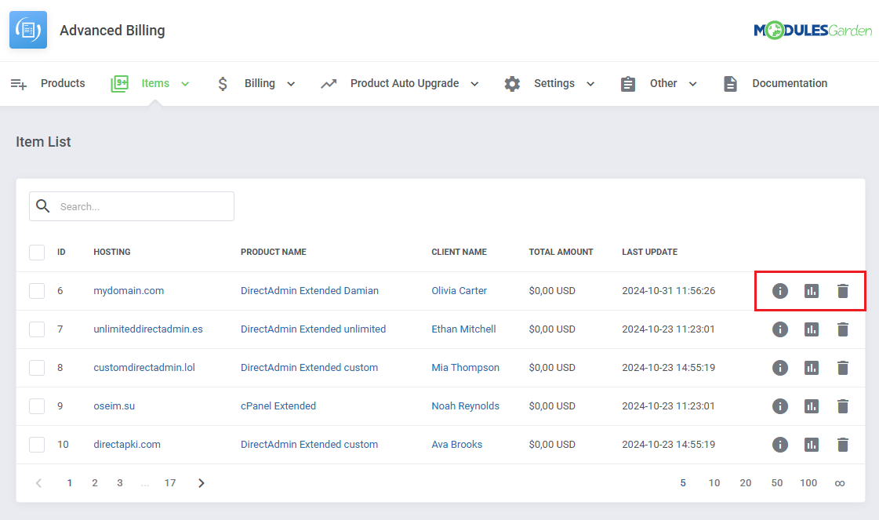Screen dimensions: 879x520
Task: Check the box for item ID 9
Action: 37,406
